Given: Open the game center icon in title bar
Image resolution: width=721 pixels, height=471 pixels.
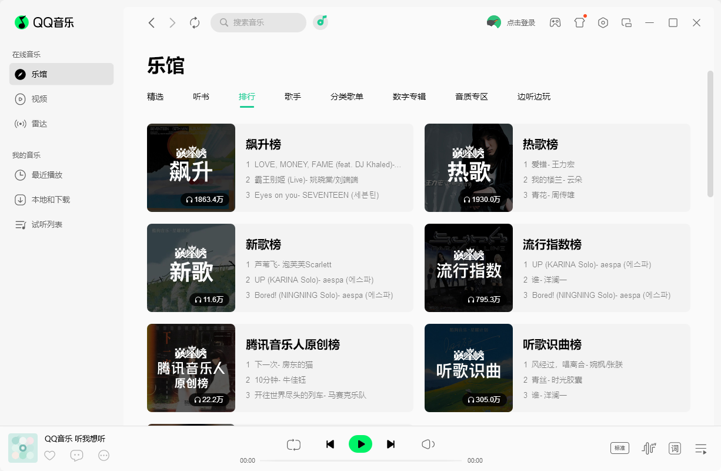Looking at the screenshot, I should tap(555, 22).
